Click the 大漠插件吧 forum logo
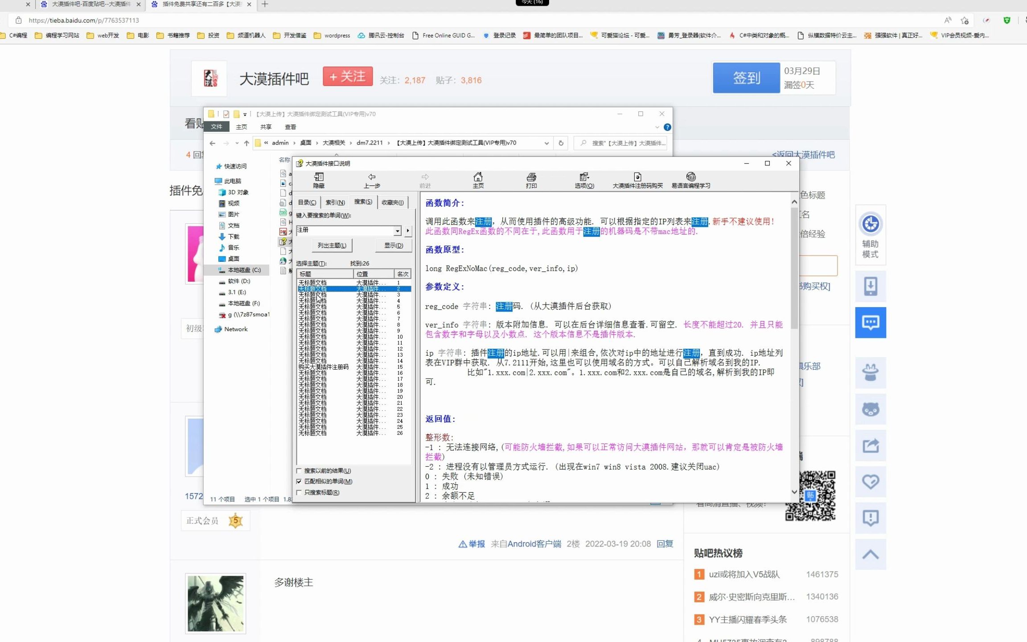Image resolution: width=1027 pixels, height=642 pixels. click(x=210, y=78)
